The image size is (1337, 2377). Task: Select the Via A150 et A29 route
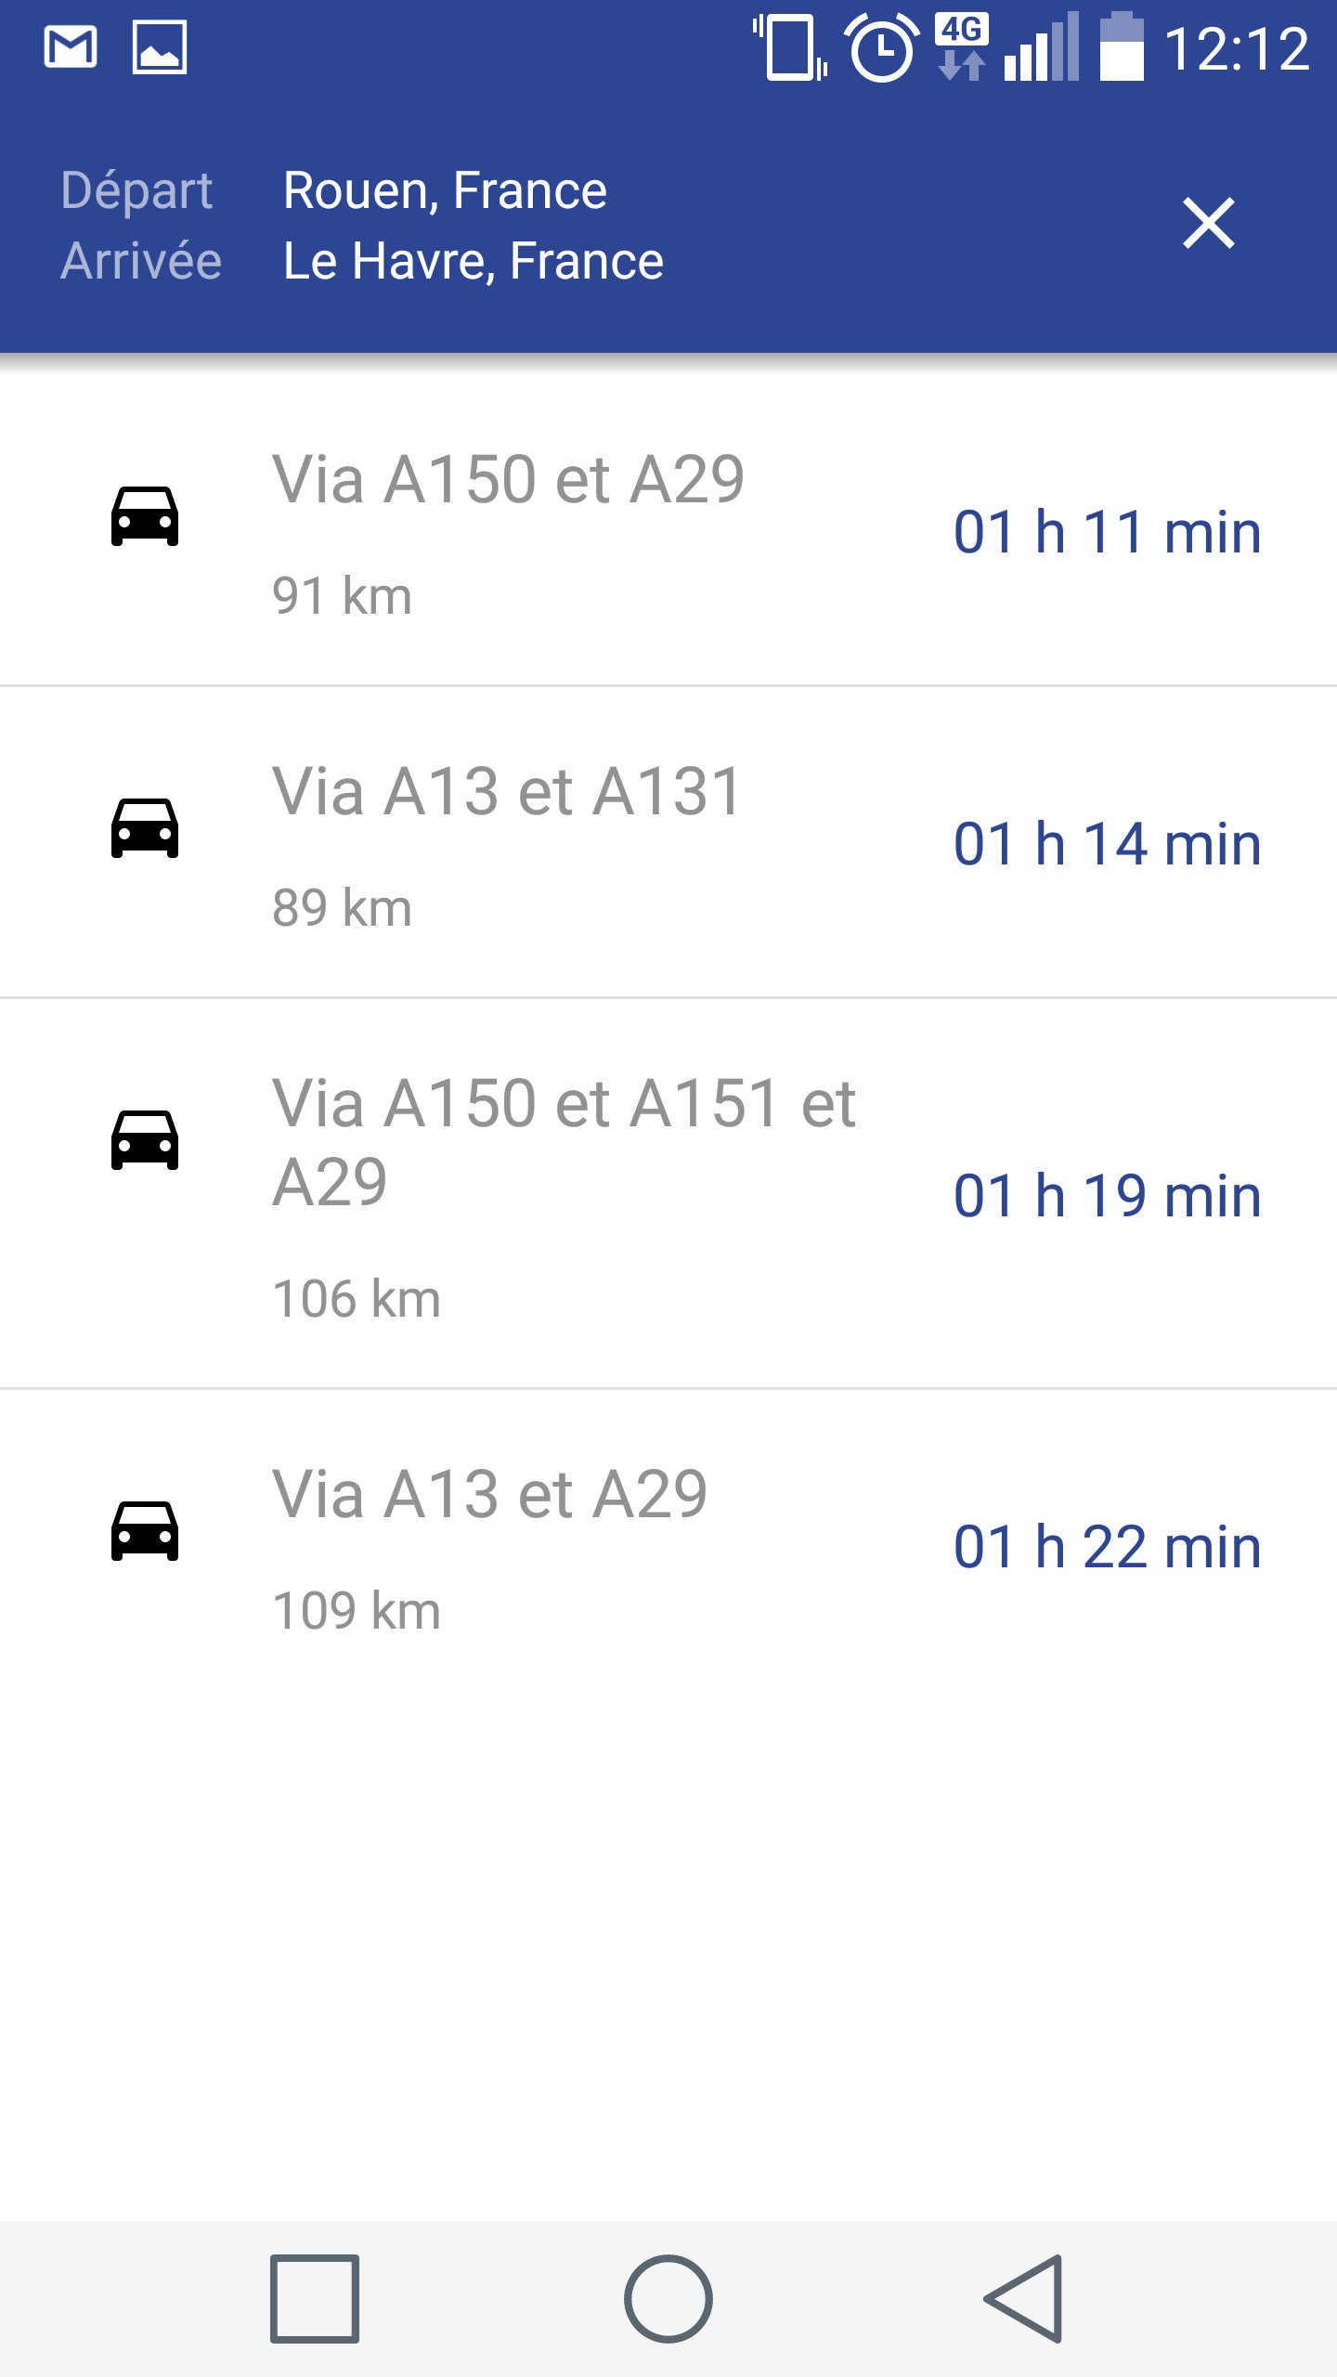point(508,480)
